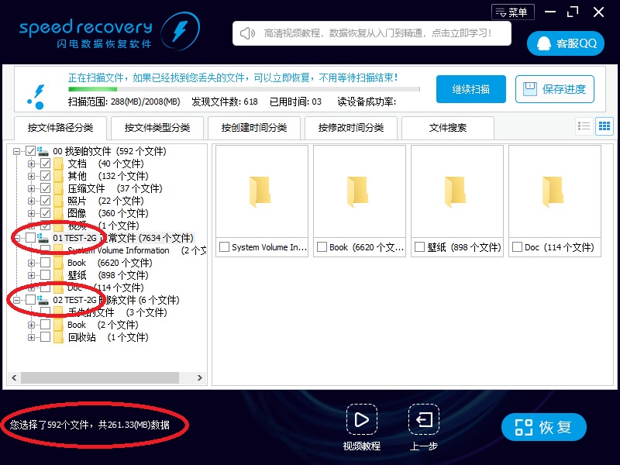Expand the 压缩文件 folder tree node
620x465 pixels.
point(32,188)
